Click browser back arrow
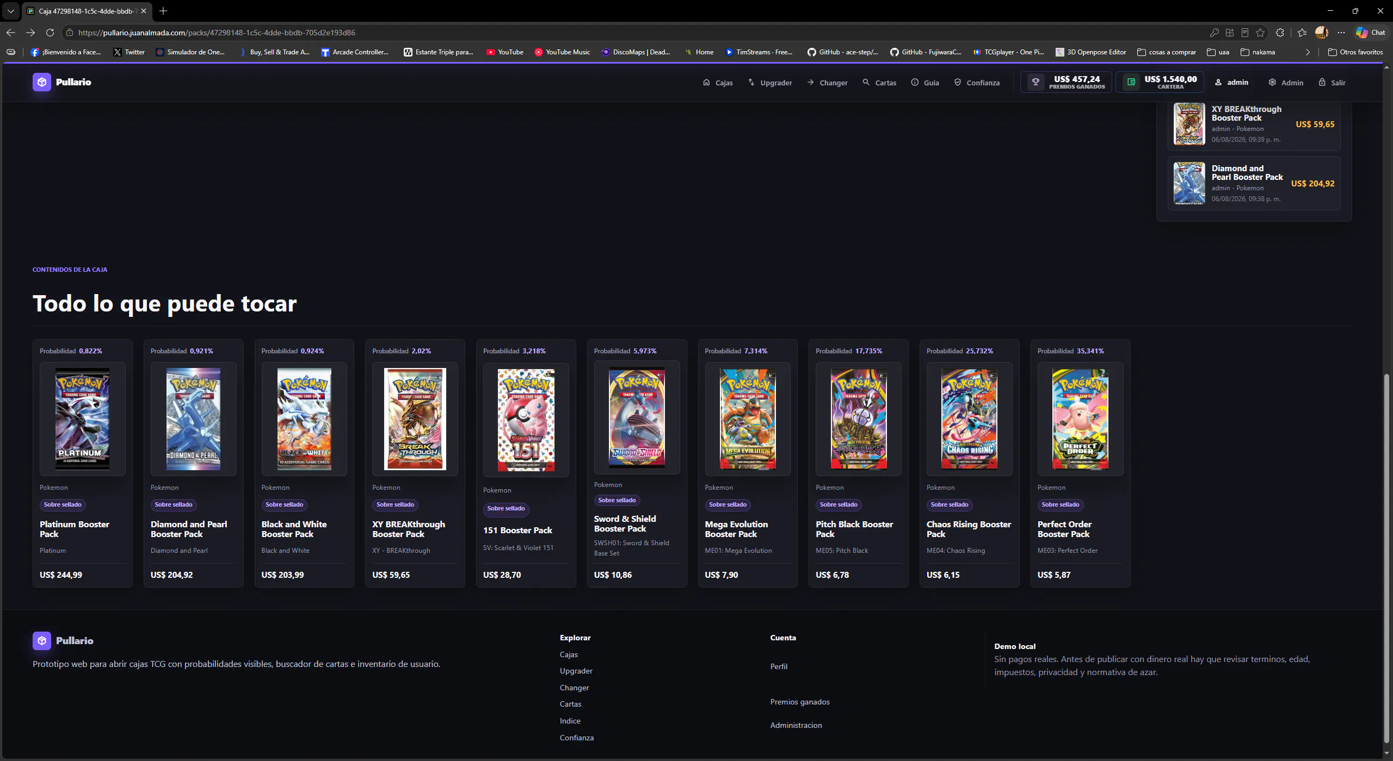Image resolution: width=1393 pixels, height=761 pixels. click(x=11, y=33)
